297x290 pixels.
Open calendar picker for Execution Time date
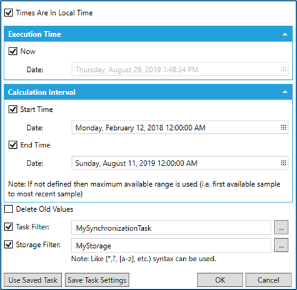(283, 69)
